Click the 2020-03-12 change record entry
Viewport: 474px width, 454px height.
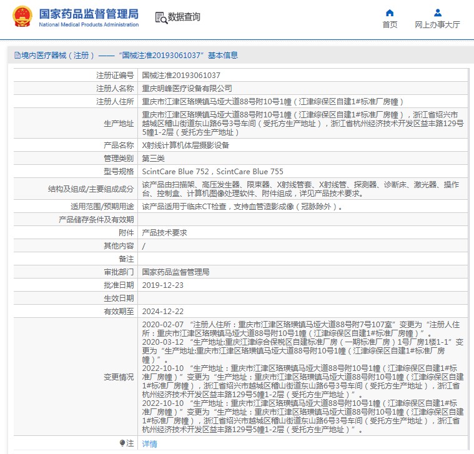[x=303, y=351]
